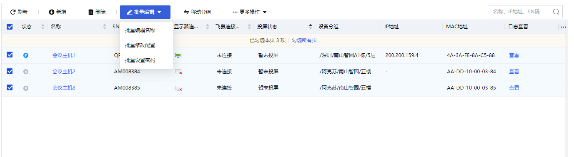Screen dimensions: 574x157
Task: Click the 刷新 refresh icon
Action: 13,12
